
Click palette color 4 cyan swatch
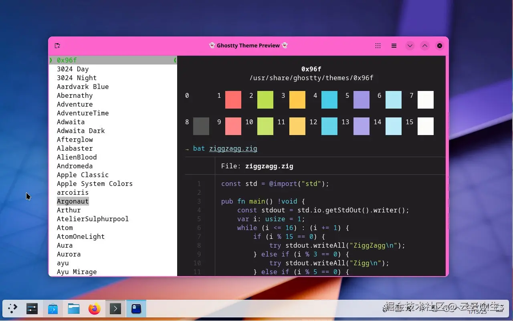329,100
